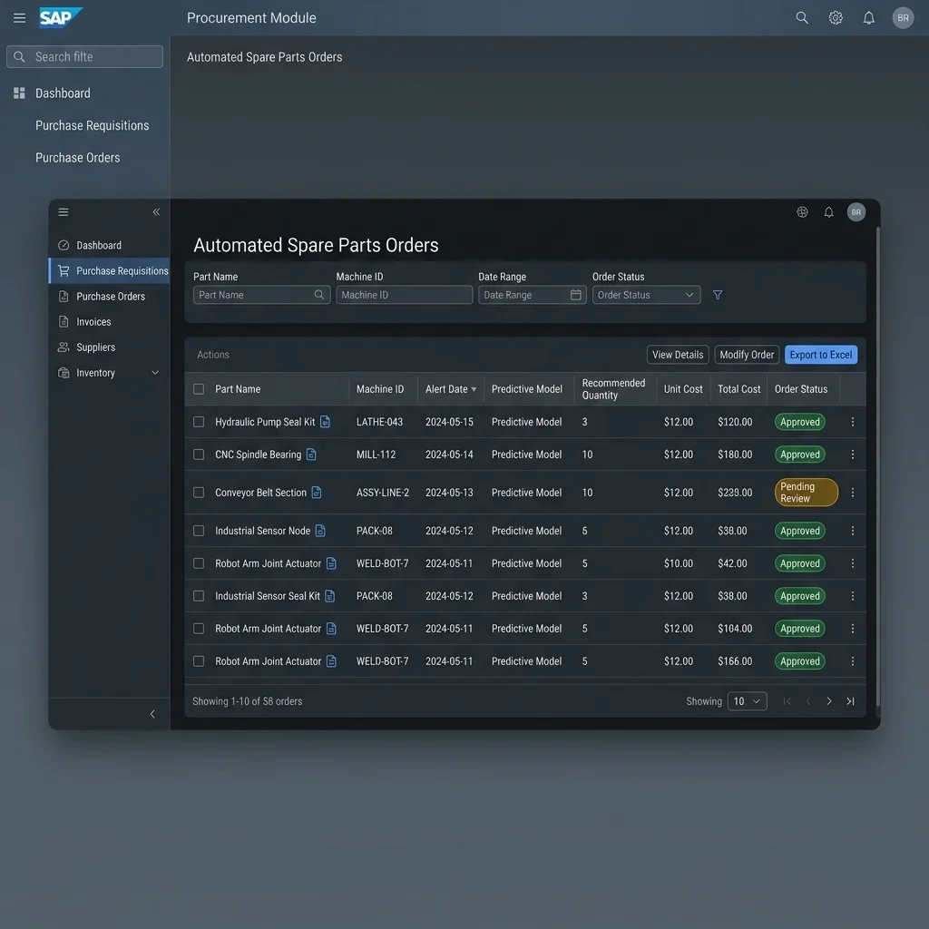Open row menu for Industrial Sensor Node
This screenshot has height=929, width=929.
(x=853, y=531)
